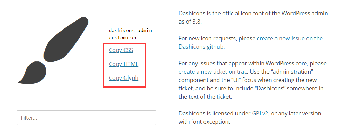Click the "with font exception" text
This screenshot has height=132, width=344.
204,122
